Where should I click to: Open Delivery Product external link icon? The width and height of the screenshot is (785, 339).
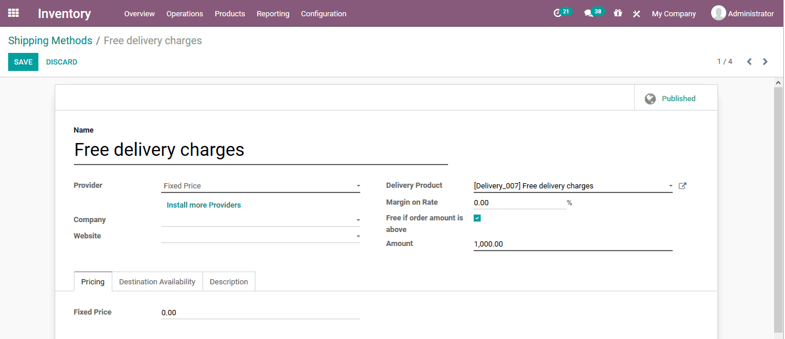tap(683, 186)
